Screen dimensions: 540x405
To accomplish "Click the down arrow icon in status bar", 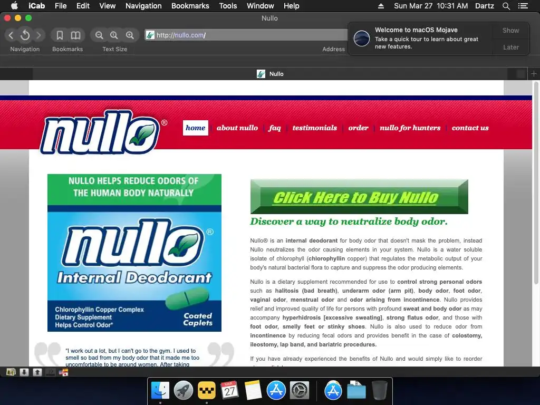I will [24, 372].
